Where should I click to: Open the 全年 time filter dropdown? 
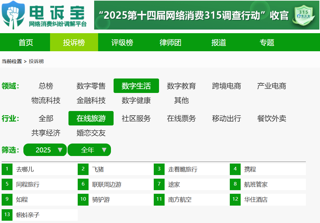[89, 150]
